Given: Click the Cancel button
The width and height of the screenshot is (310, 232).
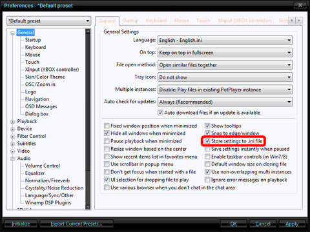Looking at the screenshot, I should pyautogui.click(x=263, y=224).
